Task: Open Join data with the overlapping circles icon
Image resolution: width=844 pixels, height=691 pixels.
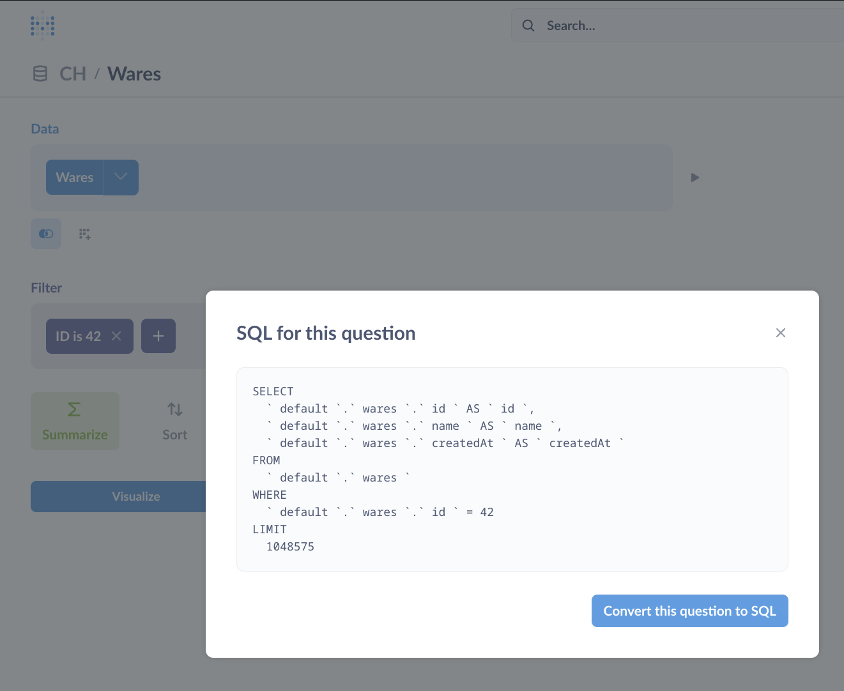Action: point(45,234)
